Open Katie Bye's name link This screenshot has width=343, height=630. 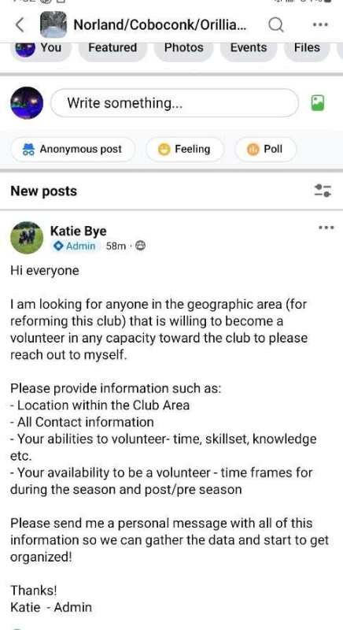pyautogui.click(x=78, y=231)
